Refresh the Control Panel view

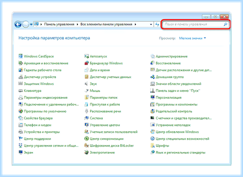157,24
